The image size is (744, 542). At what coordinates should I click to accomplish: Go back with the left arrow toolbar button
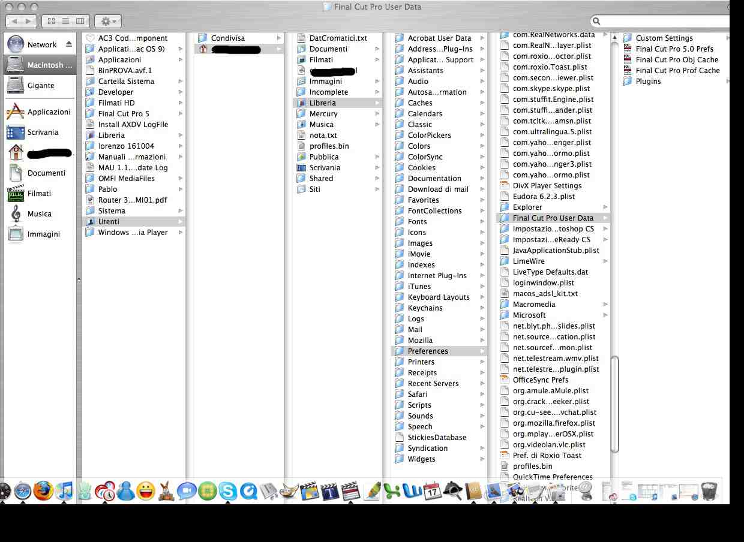click(14, 21)
